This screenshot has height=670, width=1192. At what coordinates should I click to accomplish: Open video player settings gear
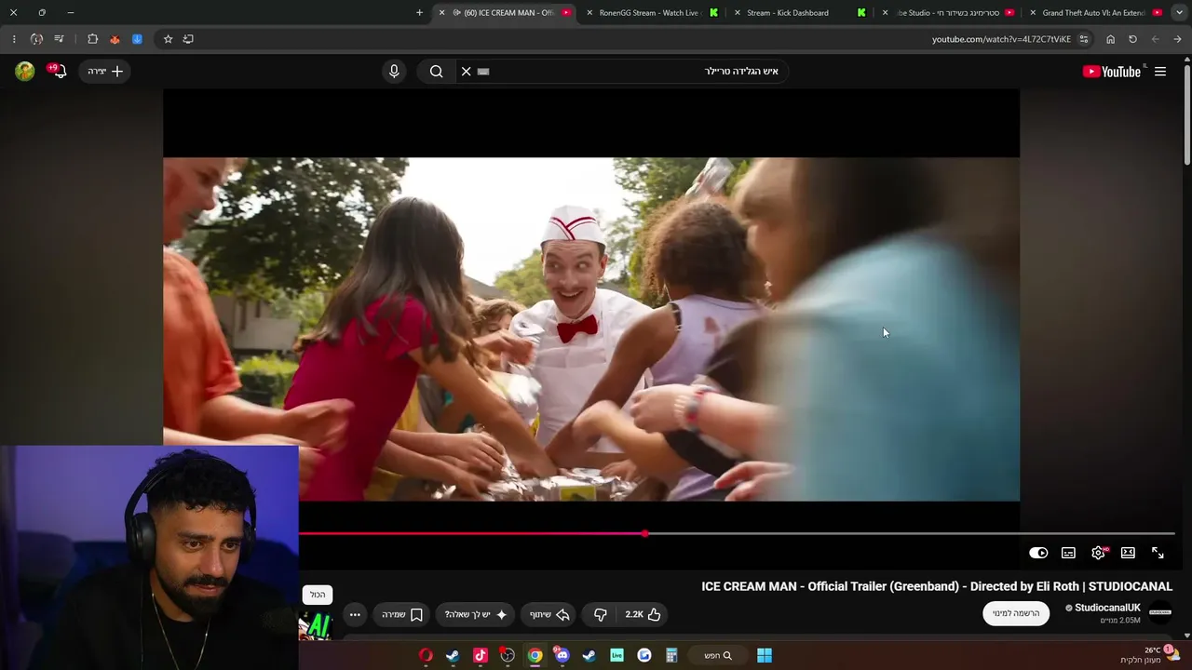tap(1098, 553)
